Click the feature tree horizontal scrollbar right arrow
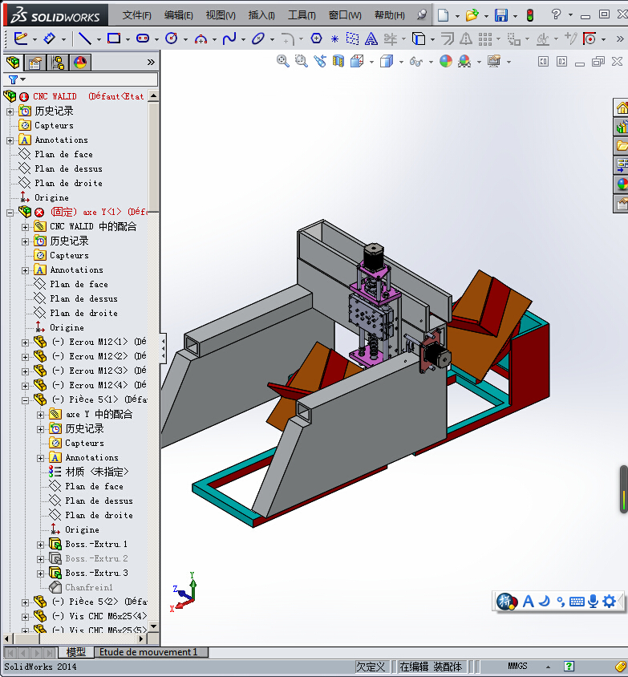The height and width of the screenshot is (677, 628). [x=142, y=638]
